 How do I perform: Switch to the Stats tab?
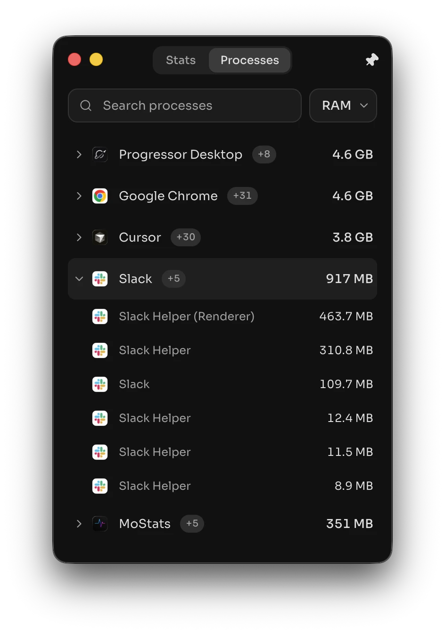pyautogui.click(x=181, y=60)
